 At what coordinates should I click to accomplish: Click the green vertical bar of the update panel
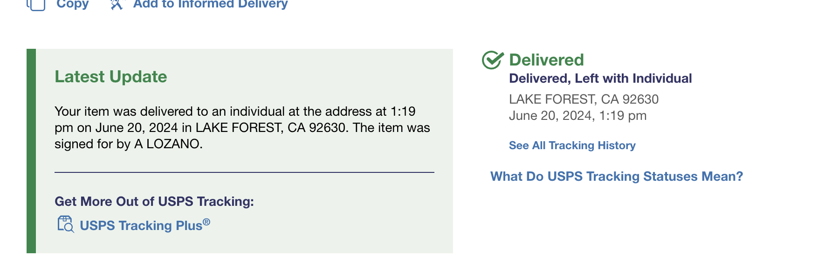point(31,151)
